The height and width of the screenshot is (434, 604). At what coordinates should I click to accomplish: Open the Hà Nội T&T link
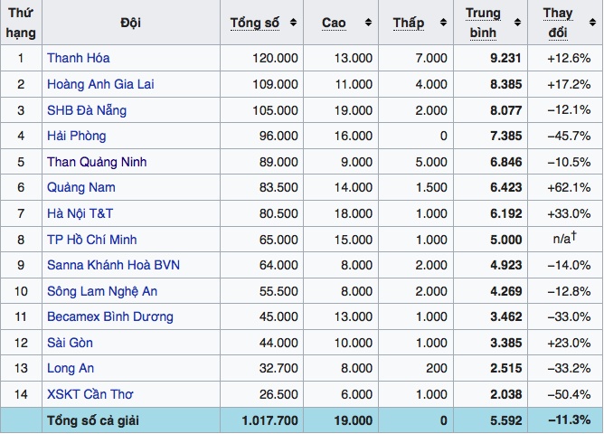pos(81,214)
